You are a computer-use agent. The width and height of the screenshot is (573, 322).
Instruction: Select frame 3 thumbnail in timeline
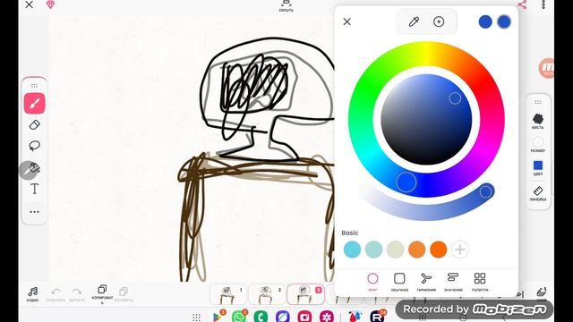(305, 294)
